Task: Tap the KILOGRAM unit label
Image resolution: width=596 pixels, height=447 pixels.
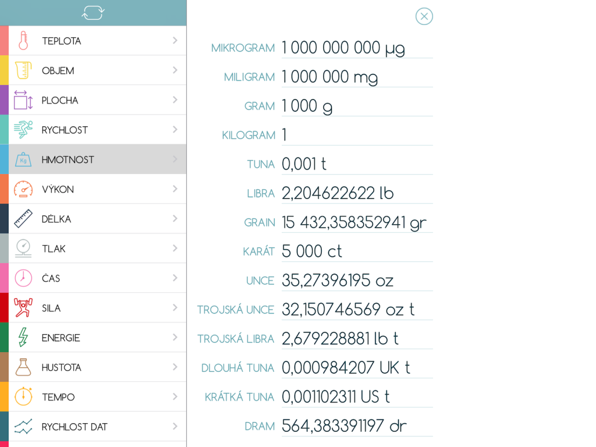Action: 248,135
